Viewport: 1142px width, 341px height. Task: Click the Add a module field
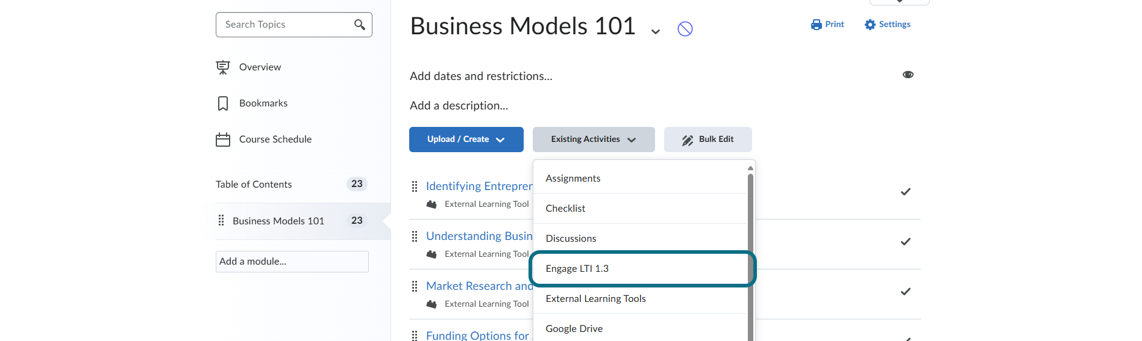(x=292, y=262)
